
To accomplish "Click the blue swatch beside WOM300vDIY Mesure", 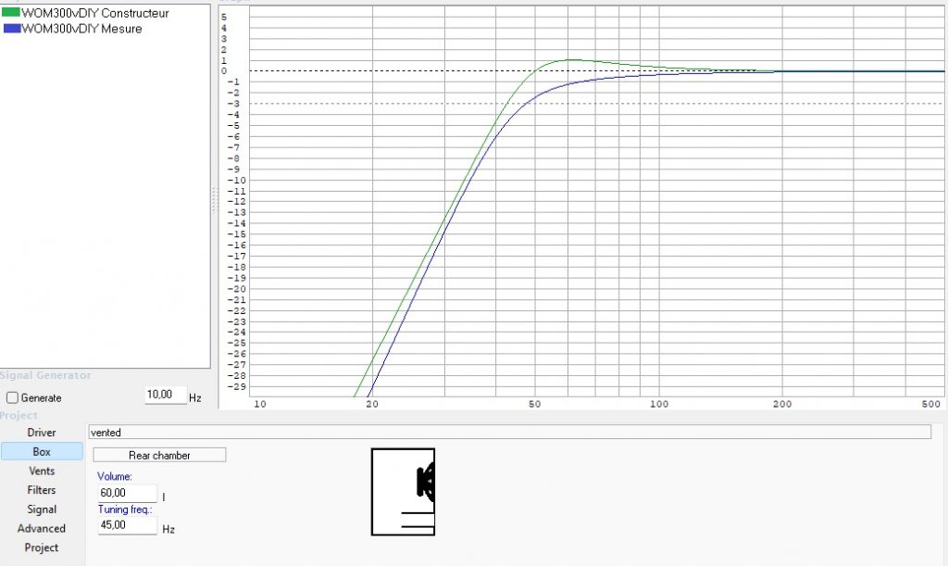I will 12,29.
